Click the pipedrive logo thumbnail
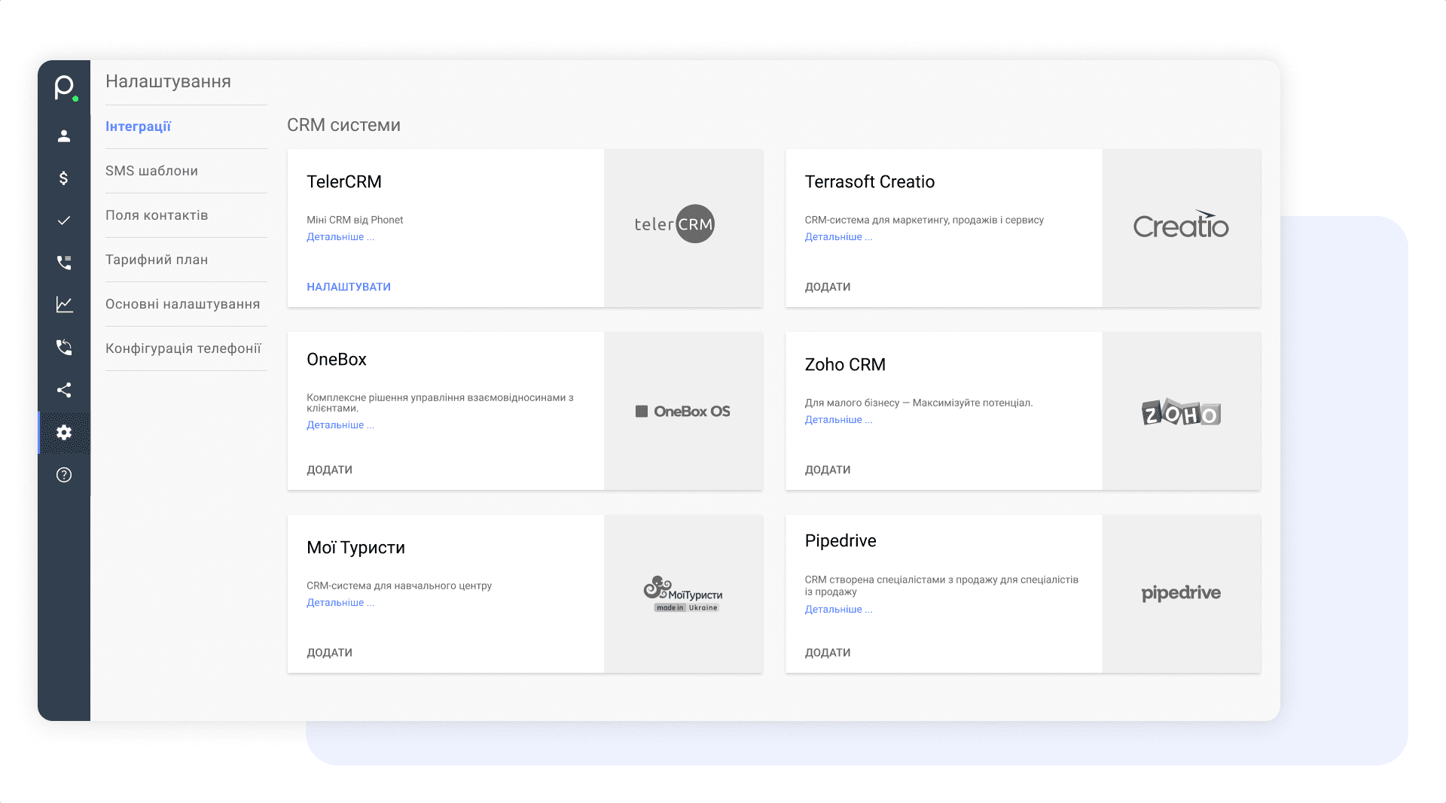 click(1181, 594)
